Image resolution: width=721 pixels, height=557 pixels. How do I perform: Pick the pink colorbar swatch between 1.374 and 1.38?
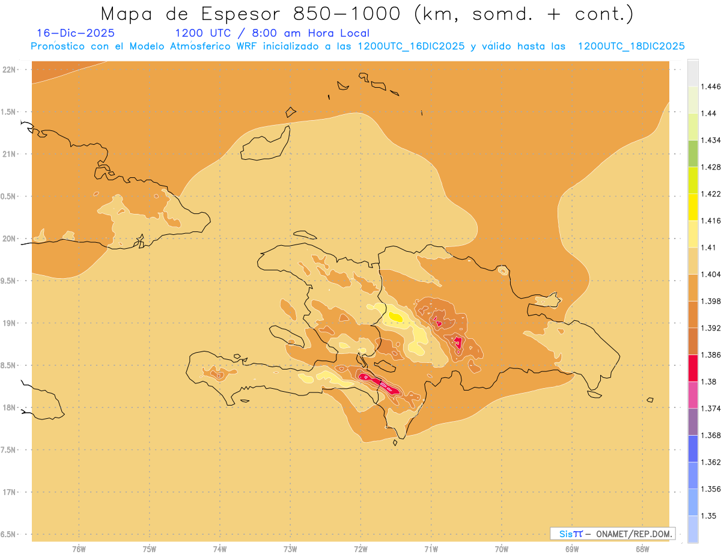pyautogui.click(x=693, y=395)
